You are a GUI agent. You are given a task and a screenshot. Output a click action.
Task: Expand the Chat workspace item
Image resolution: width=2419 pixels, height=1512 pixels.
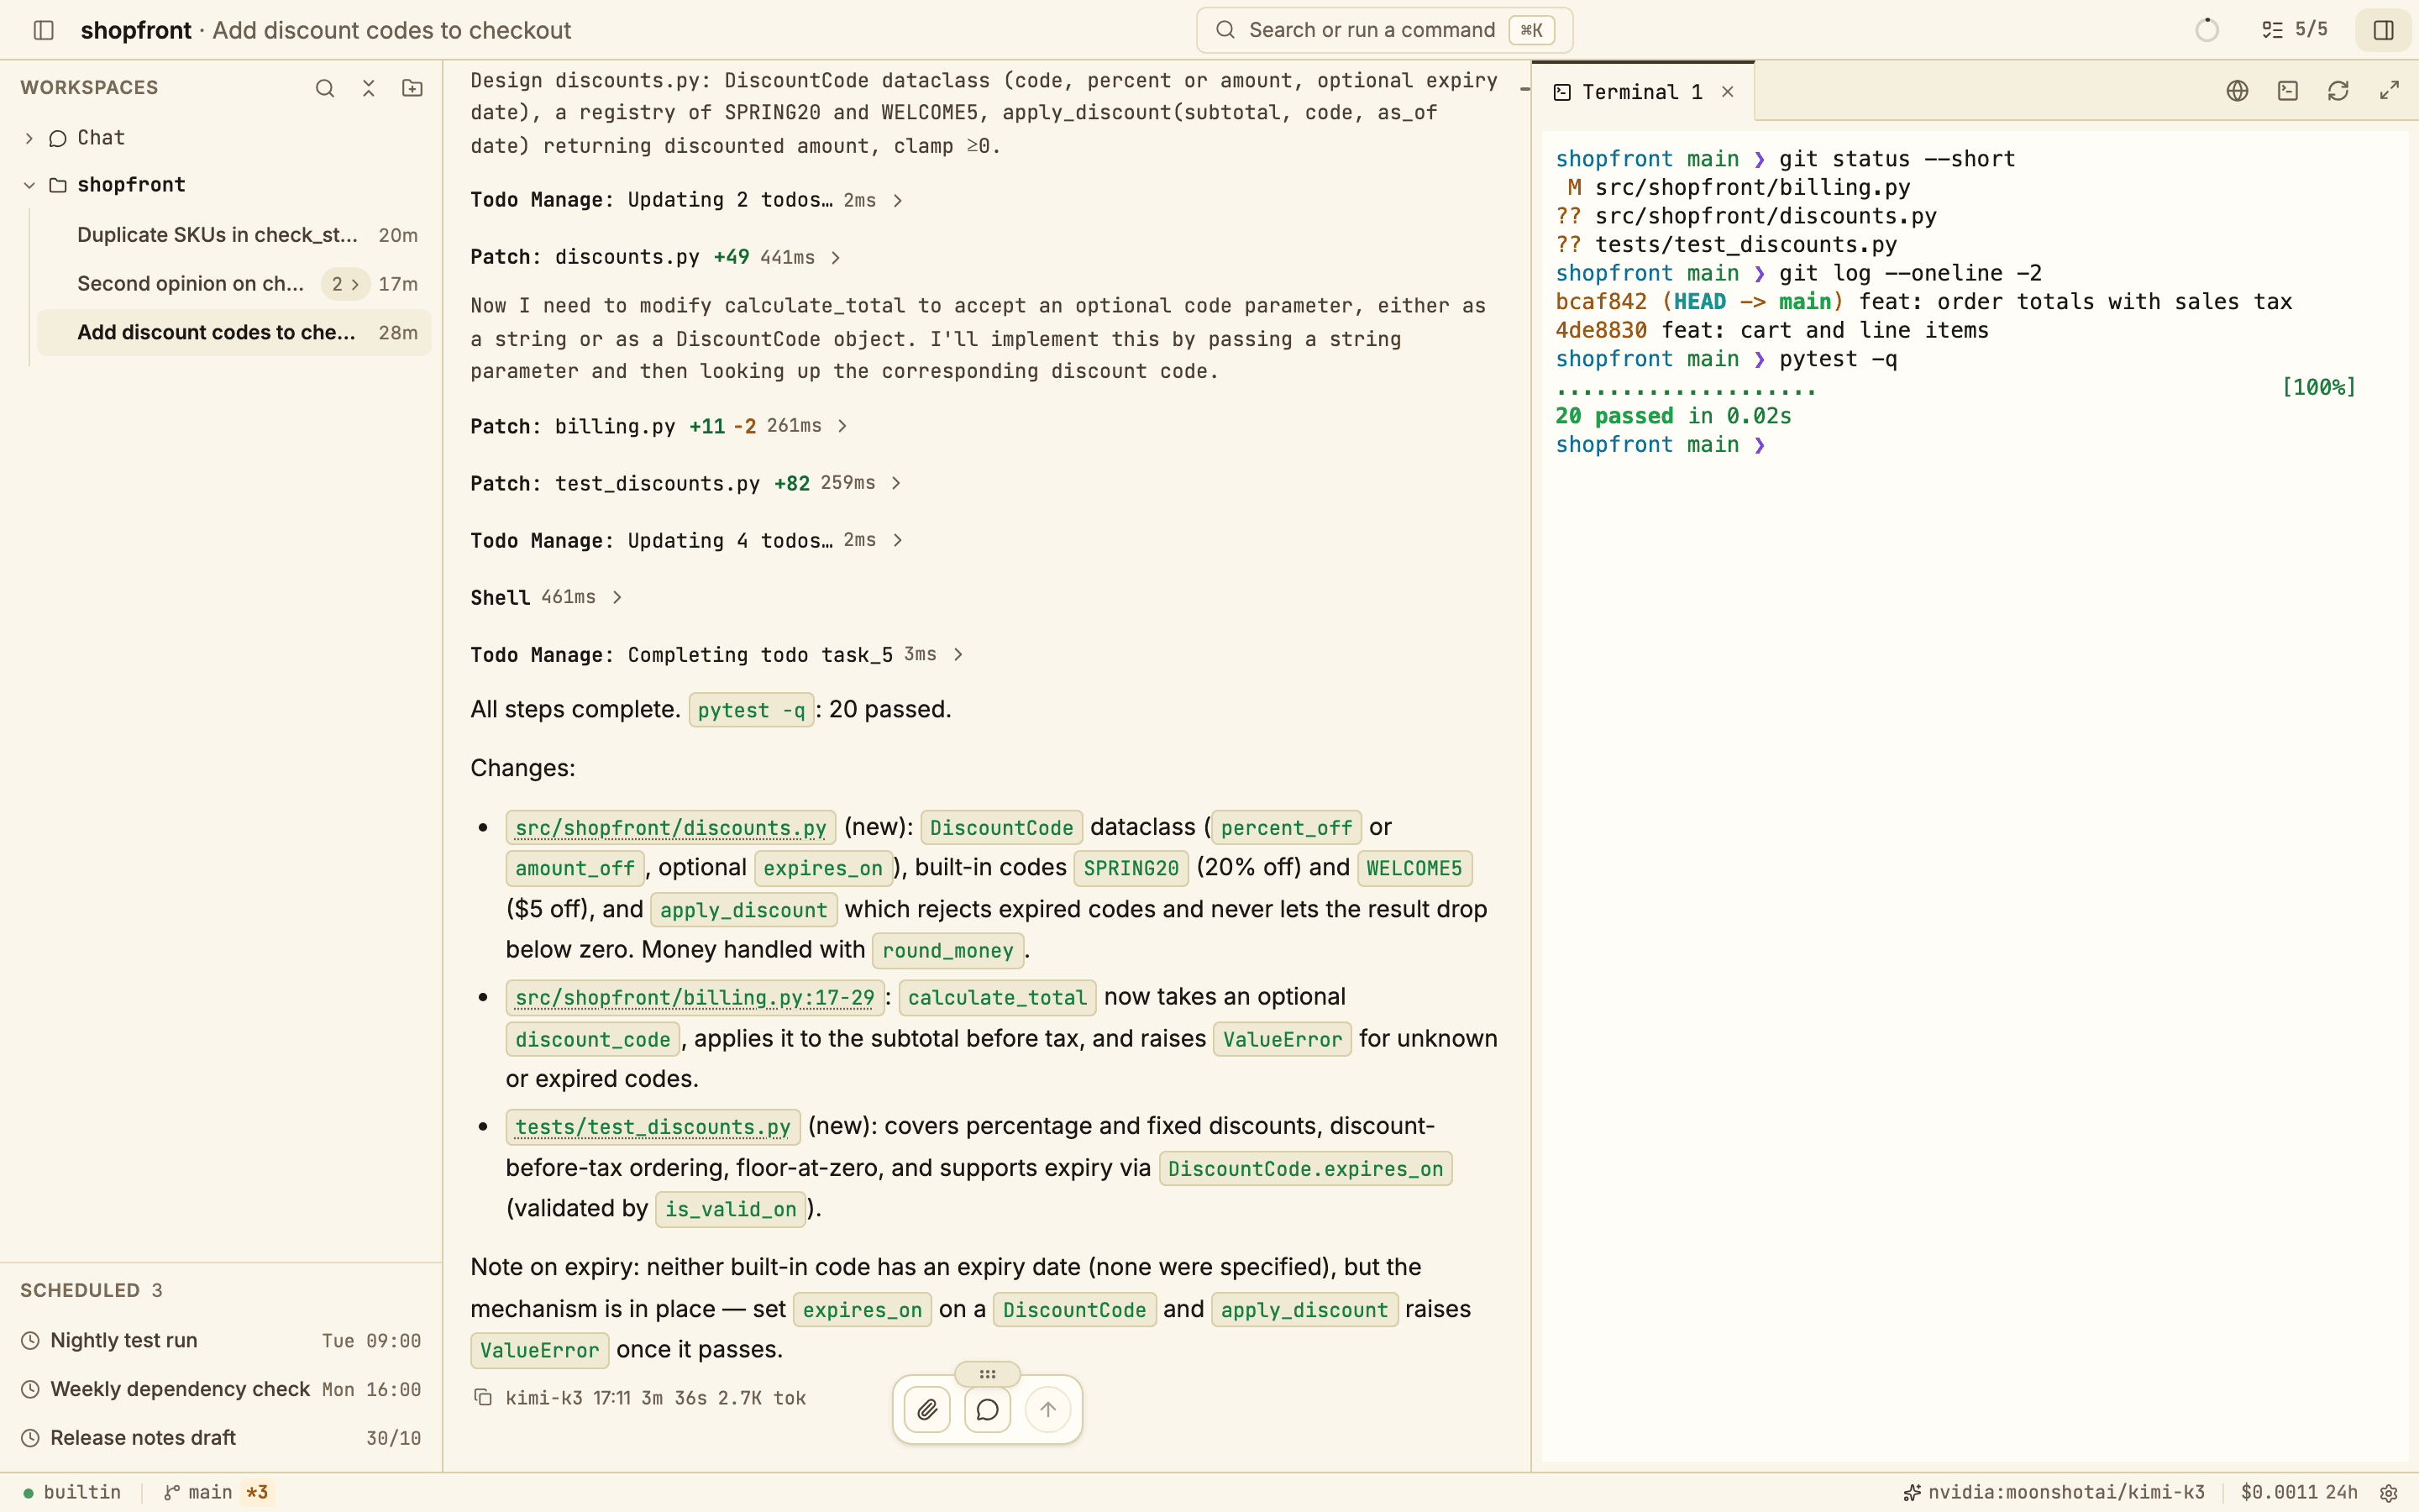[x=29, y=138]
